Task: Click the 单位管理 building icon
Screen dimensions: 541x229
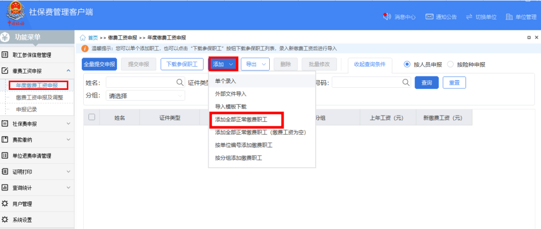Action: (509, 16)
